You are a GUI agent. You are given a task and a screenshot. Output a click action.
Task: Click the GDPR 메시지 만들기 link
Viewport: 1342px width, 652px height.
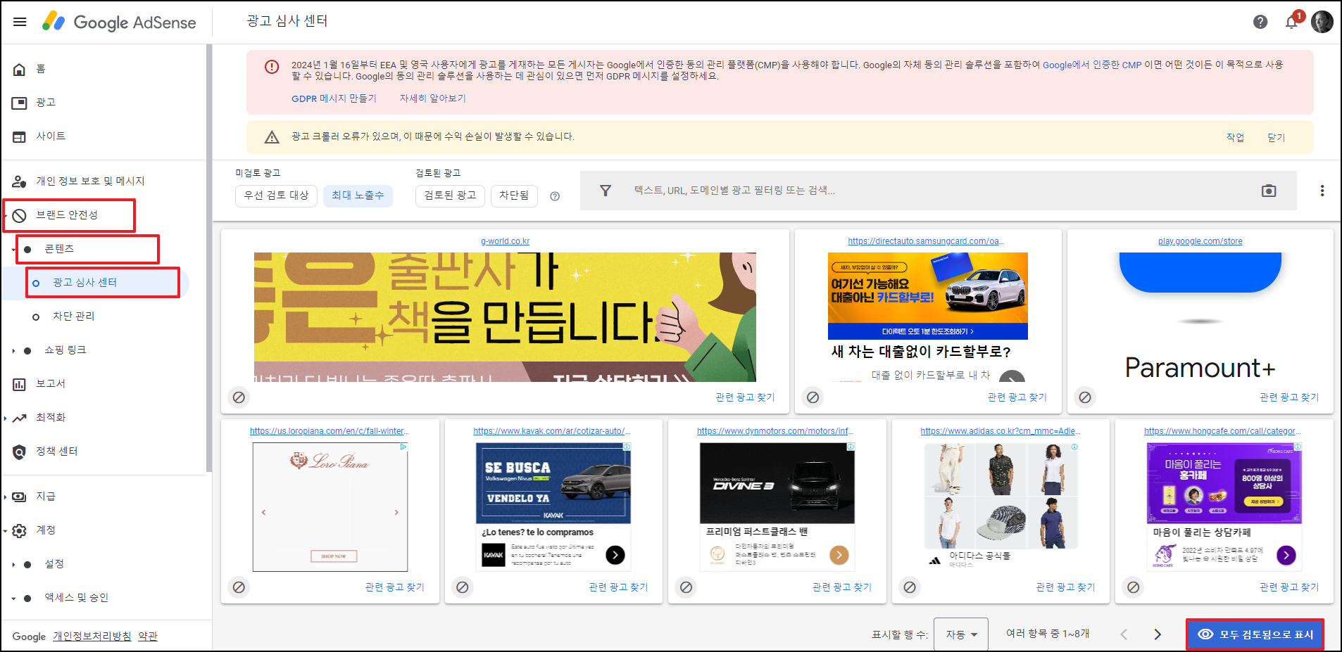pos(334,98)
